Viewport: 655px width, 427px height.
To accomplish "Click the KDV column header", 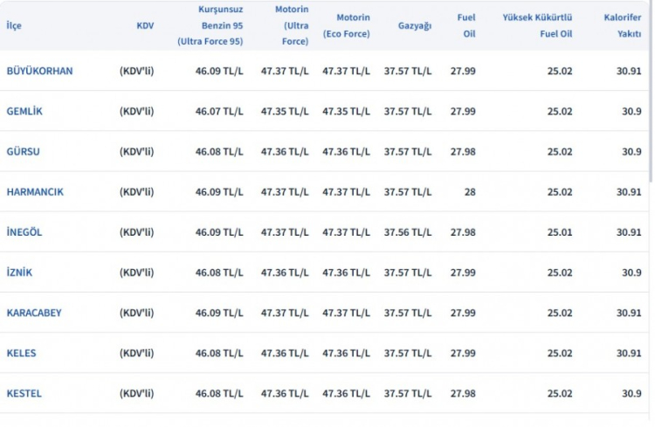I will pos(145,25).
